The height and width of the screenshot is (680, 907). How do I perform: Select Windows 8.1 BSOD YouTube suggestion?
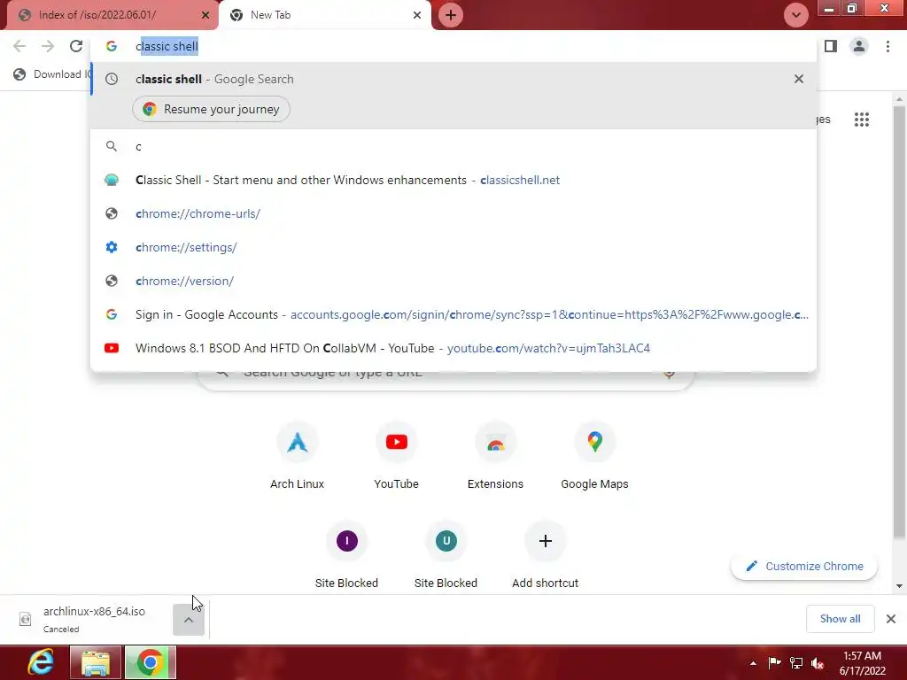[x=453, y=348]
